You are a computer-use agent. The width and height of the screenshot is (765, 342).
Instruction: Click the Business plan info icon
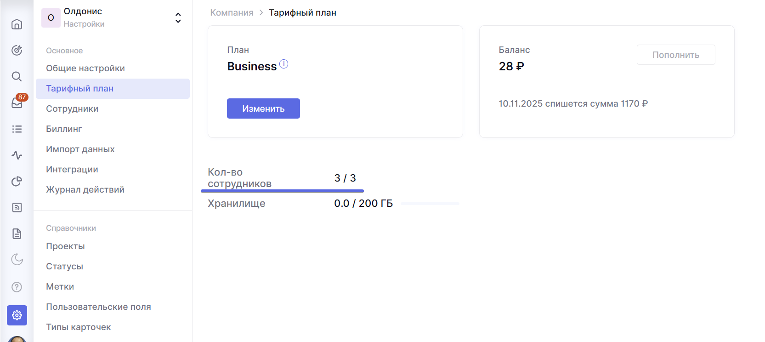pyautogui.click(x=284, y=64)
